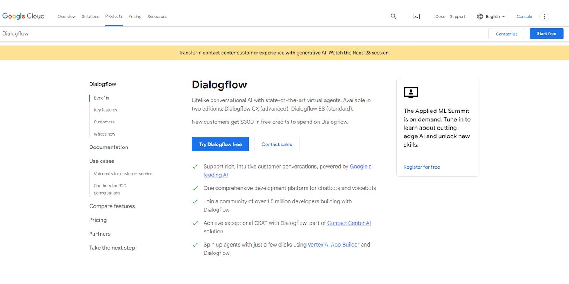569x284 pixels.
Task: Click Register for free link
Action: pos(421,167)
